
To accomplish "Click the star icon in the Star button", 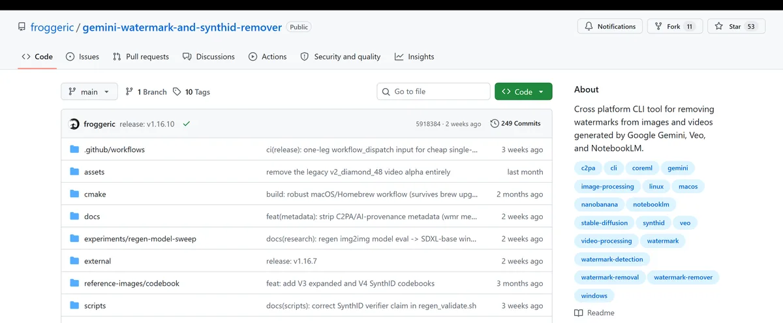I will (719, 27).
